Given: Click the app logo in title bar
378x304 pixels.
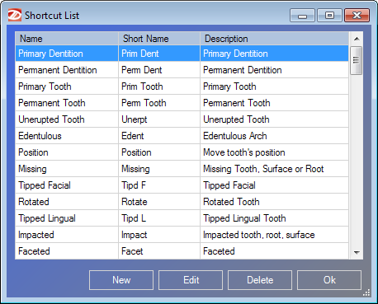Looking at the screenshot, I should (15, 15).
